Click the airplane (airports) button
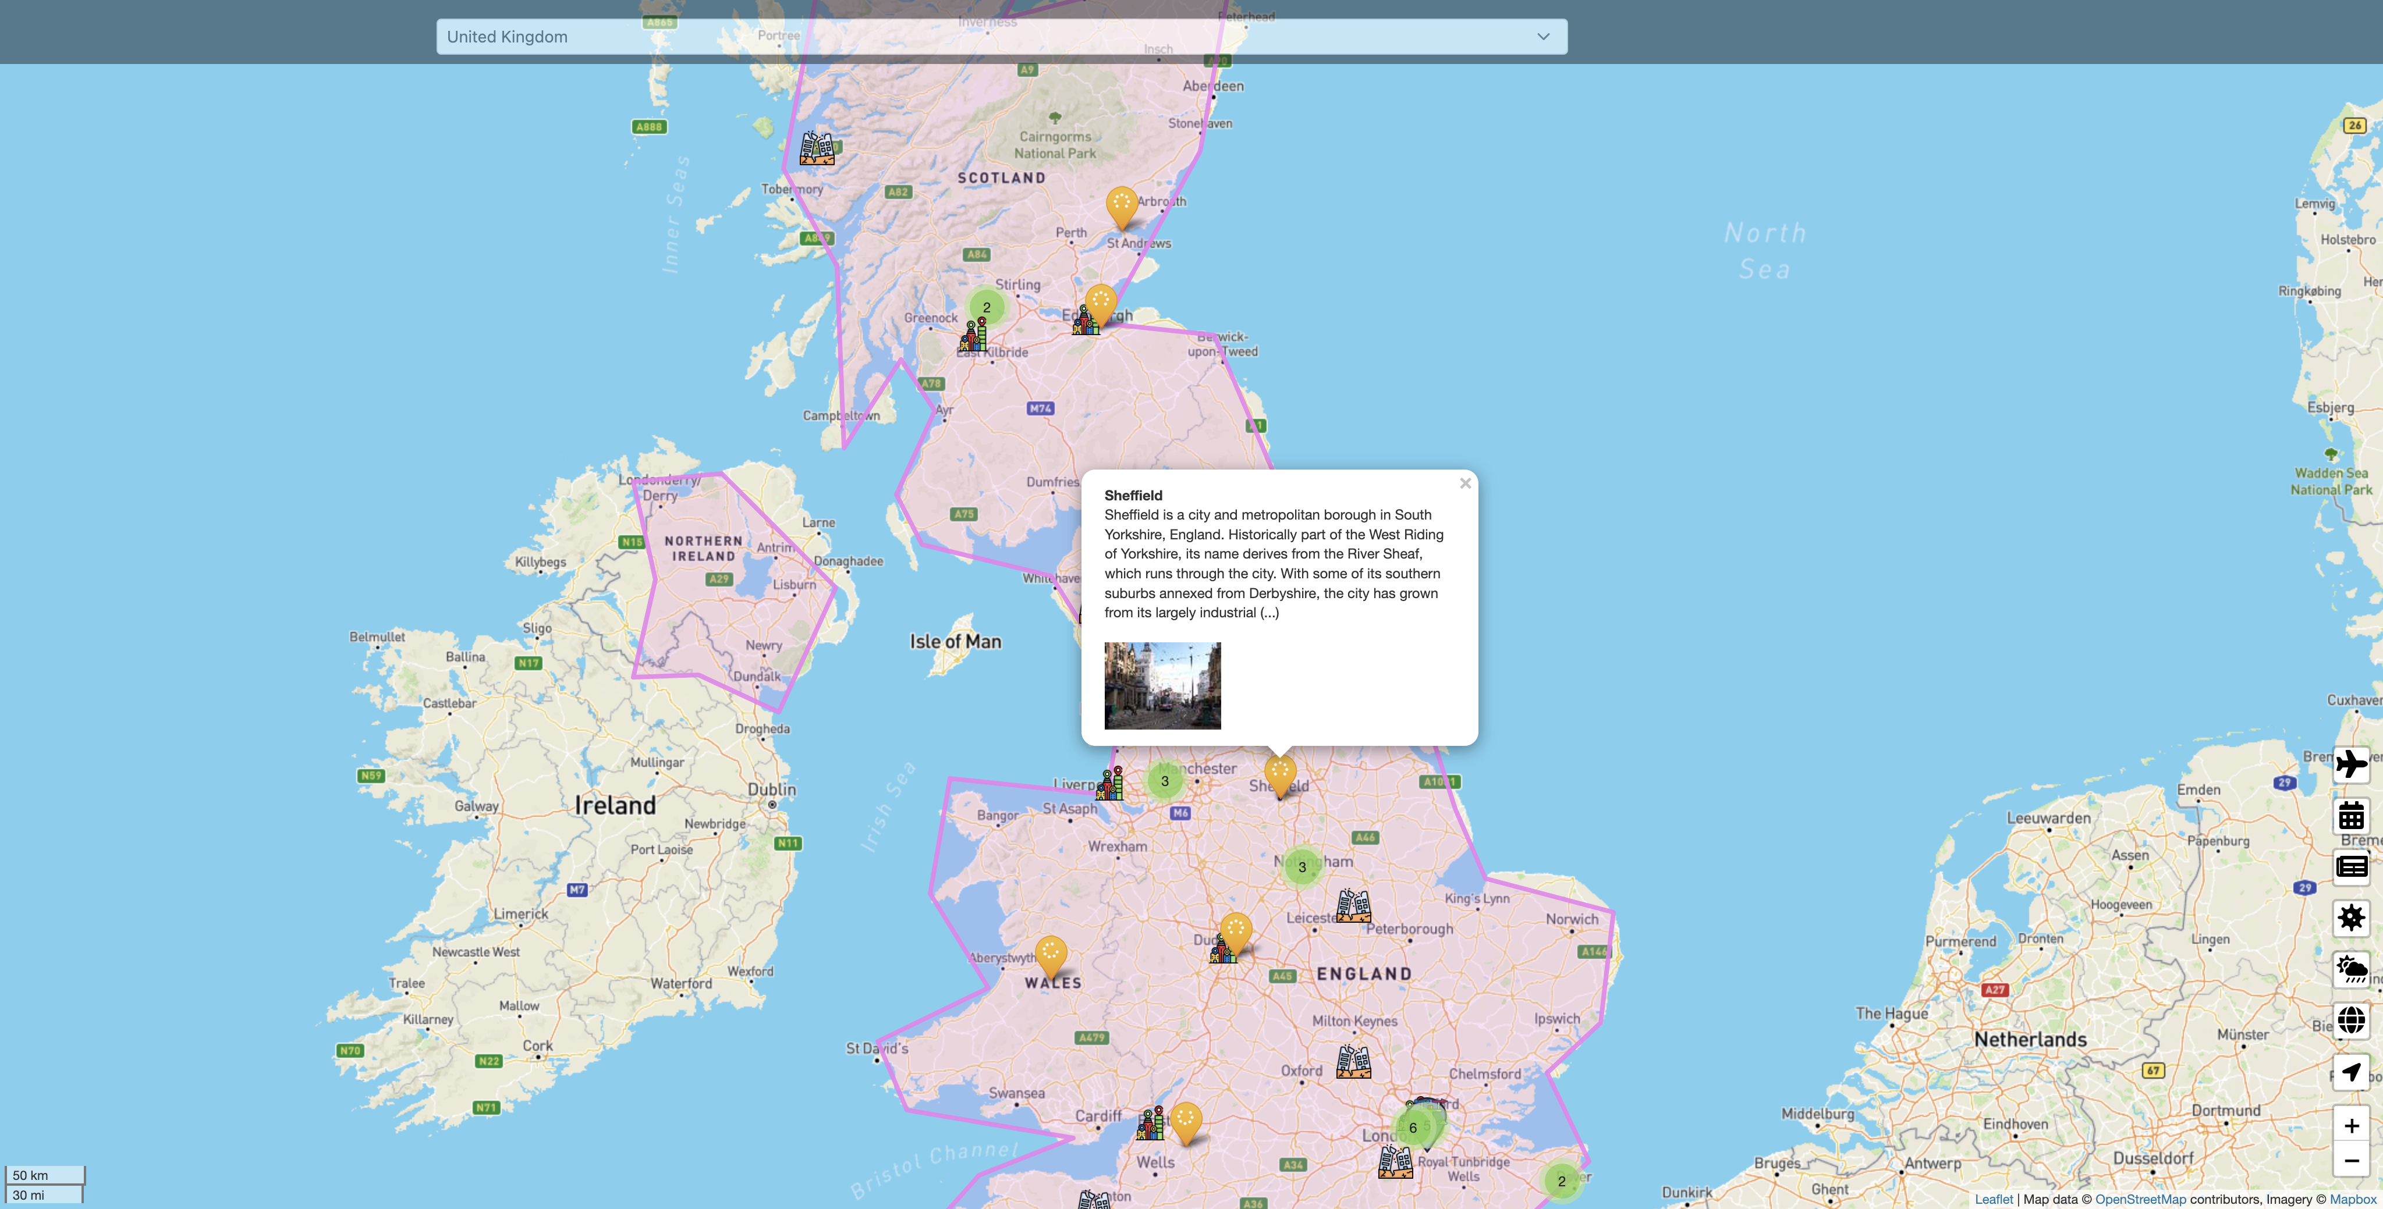2383x1209 pixels. [2350, 764]
